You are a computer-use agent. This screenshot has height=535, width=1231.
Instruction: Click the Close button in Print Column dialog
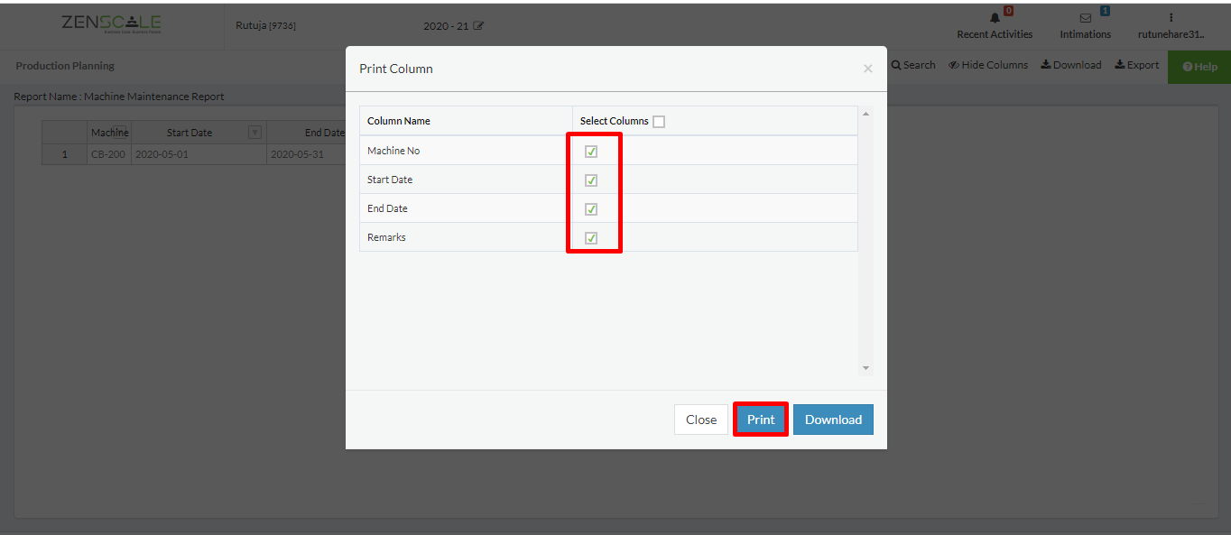(701, 420)
